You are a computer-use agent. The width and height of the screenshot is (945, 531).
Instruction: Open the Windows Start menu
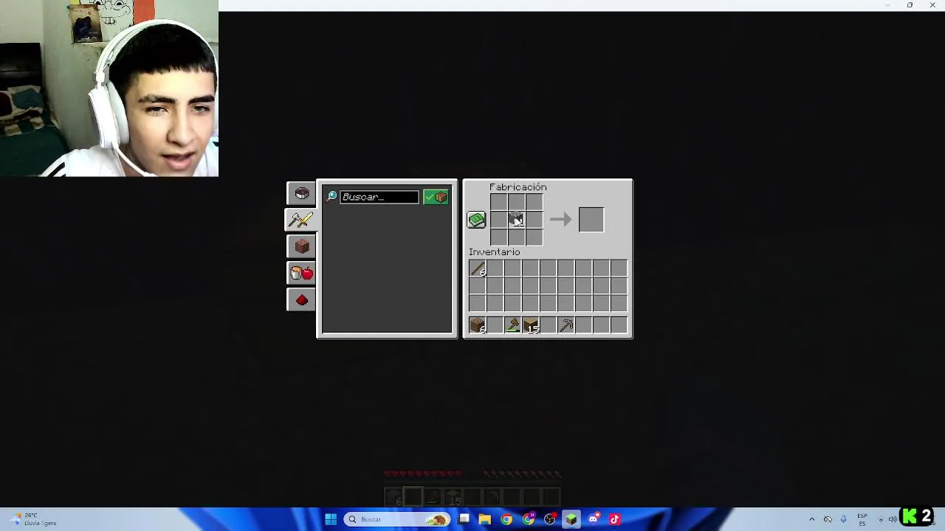[x=331, y=519]
